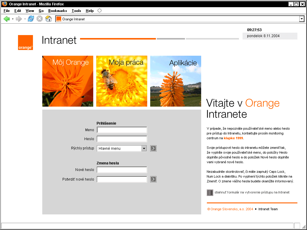Click the form download document icon
The width and height of the screenshot is (307, 230).
tap(210, 193)
